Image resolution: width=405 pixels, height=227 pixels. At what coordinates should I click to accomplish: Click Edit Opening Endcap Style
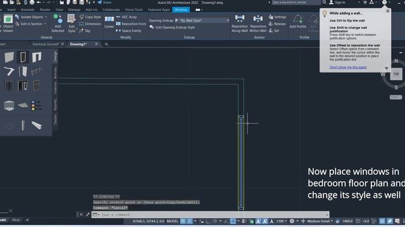tap(172, 27)
